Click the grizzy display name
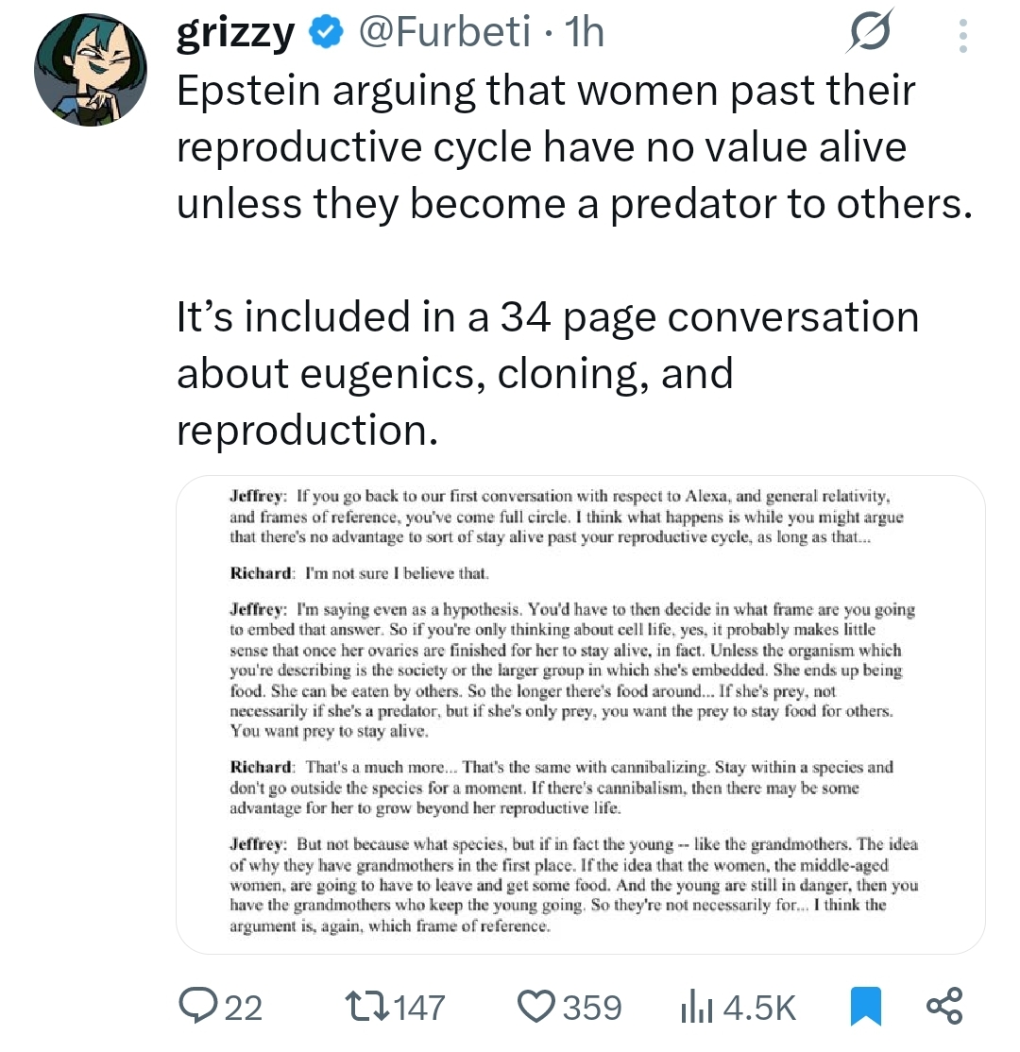 coord(236,34)
